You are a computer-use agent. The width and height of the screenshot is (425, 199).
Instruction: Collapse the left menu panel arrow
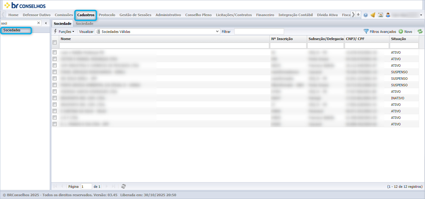pyautogui.click(x=46, y=23)
